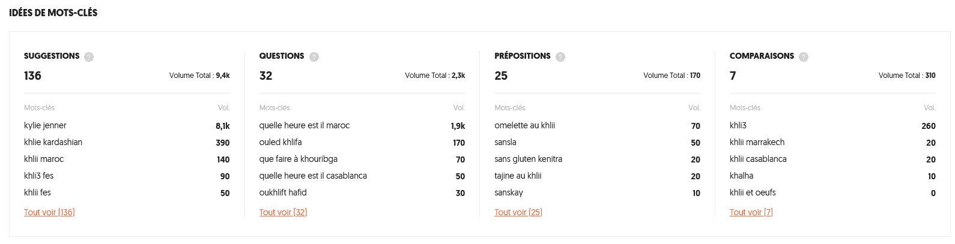The height and width of the screenshot is (244, 955).
Task: Click the help icon next to Suggestions
Action: pos(89,57)
